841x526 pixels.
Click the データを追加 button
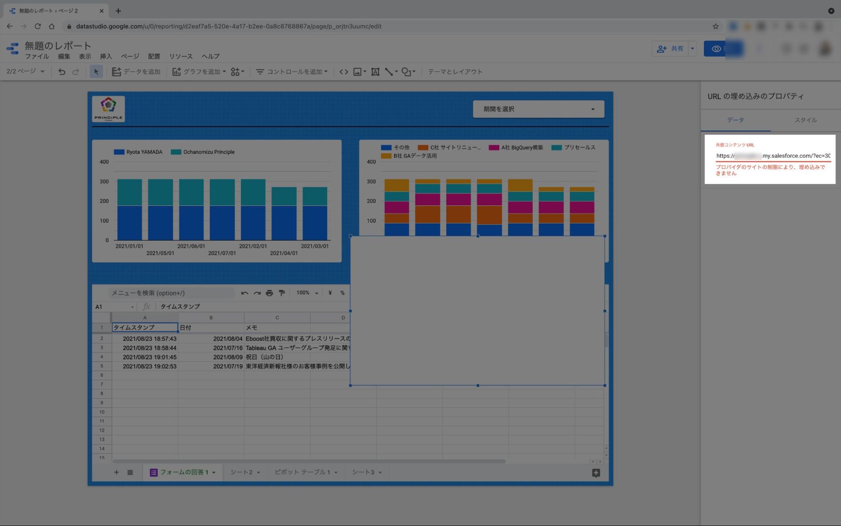136,72
